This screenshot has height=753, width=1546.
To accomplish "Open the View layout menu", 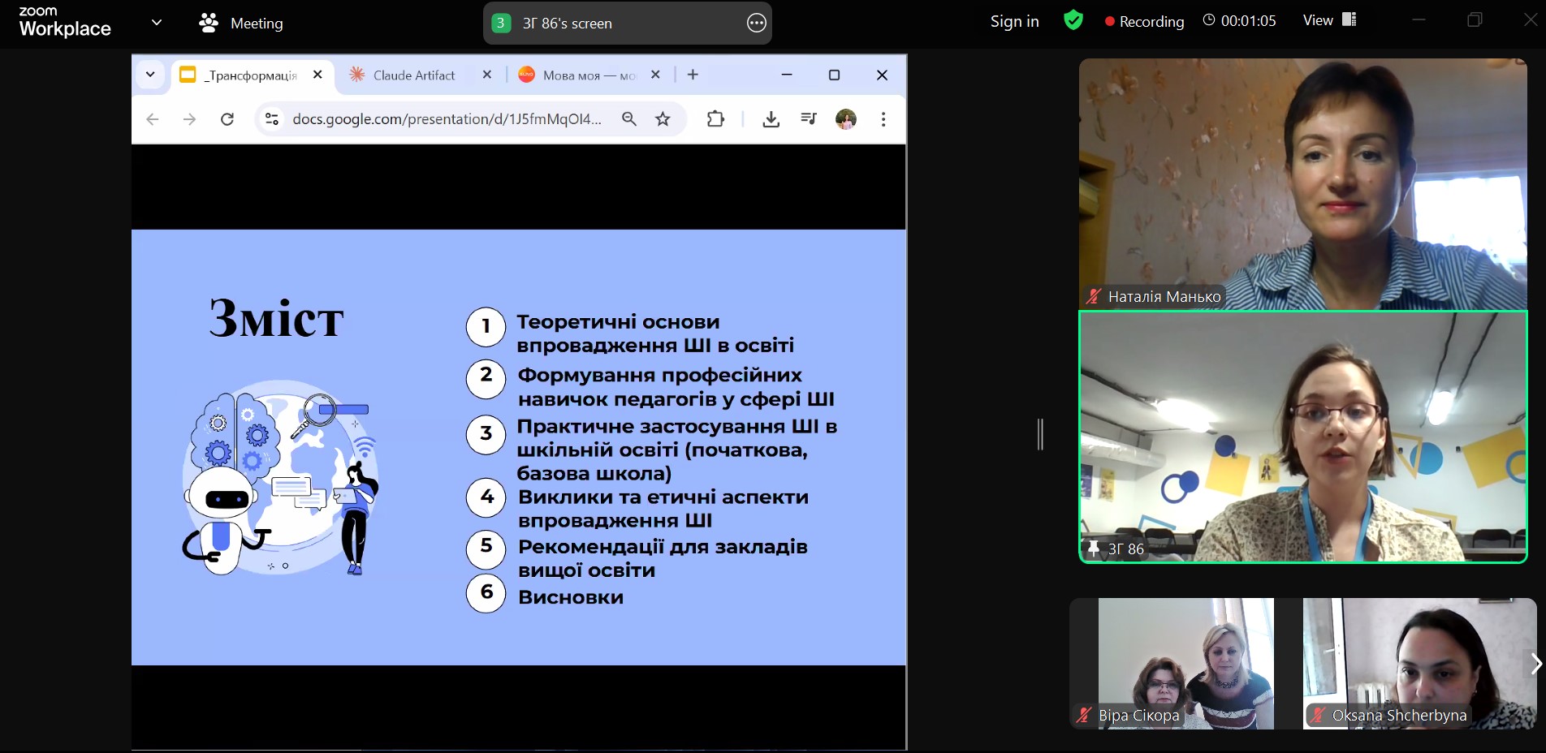I will click(1329, 20).
